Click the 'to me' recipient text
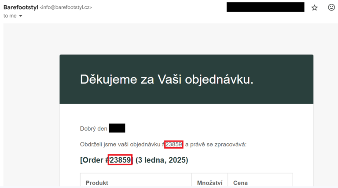338x188 pixels. click(x=10, y=16)
